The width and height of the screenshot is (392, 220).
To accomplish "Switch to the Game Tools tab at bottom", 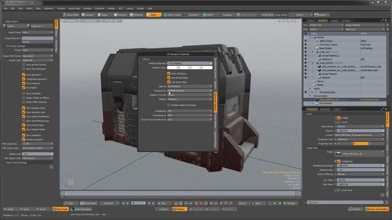I will (x=60, y=209).
